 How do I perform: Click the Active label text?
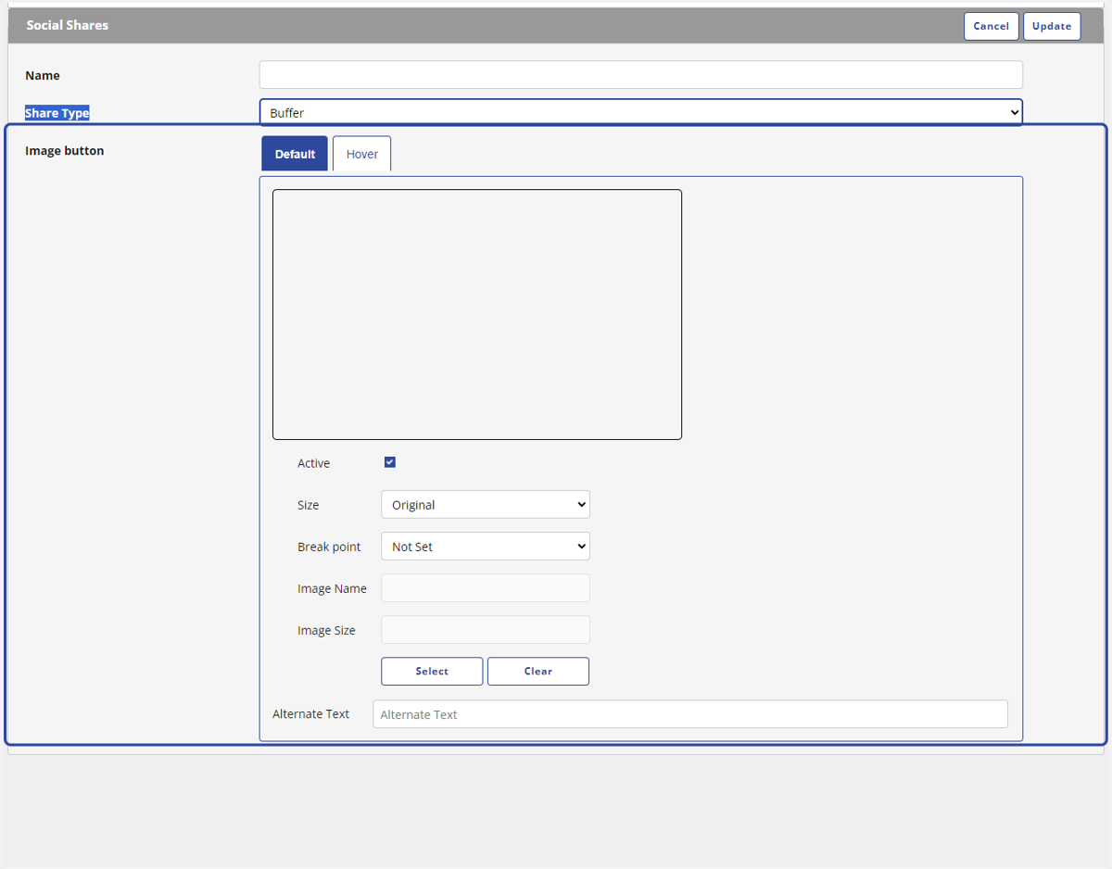314,463
